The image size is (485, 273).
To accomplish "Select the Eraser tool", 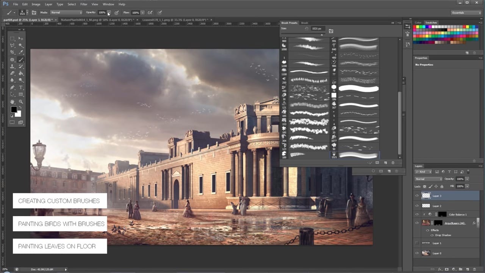I will pos(13,73).
